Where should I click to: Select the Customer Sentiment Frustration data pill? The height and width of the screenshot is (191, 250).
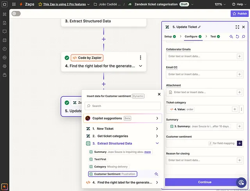112,174
